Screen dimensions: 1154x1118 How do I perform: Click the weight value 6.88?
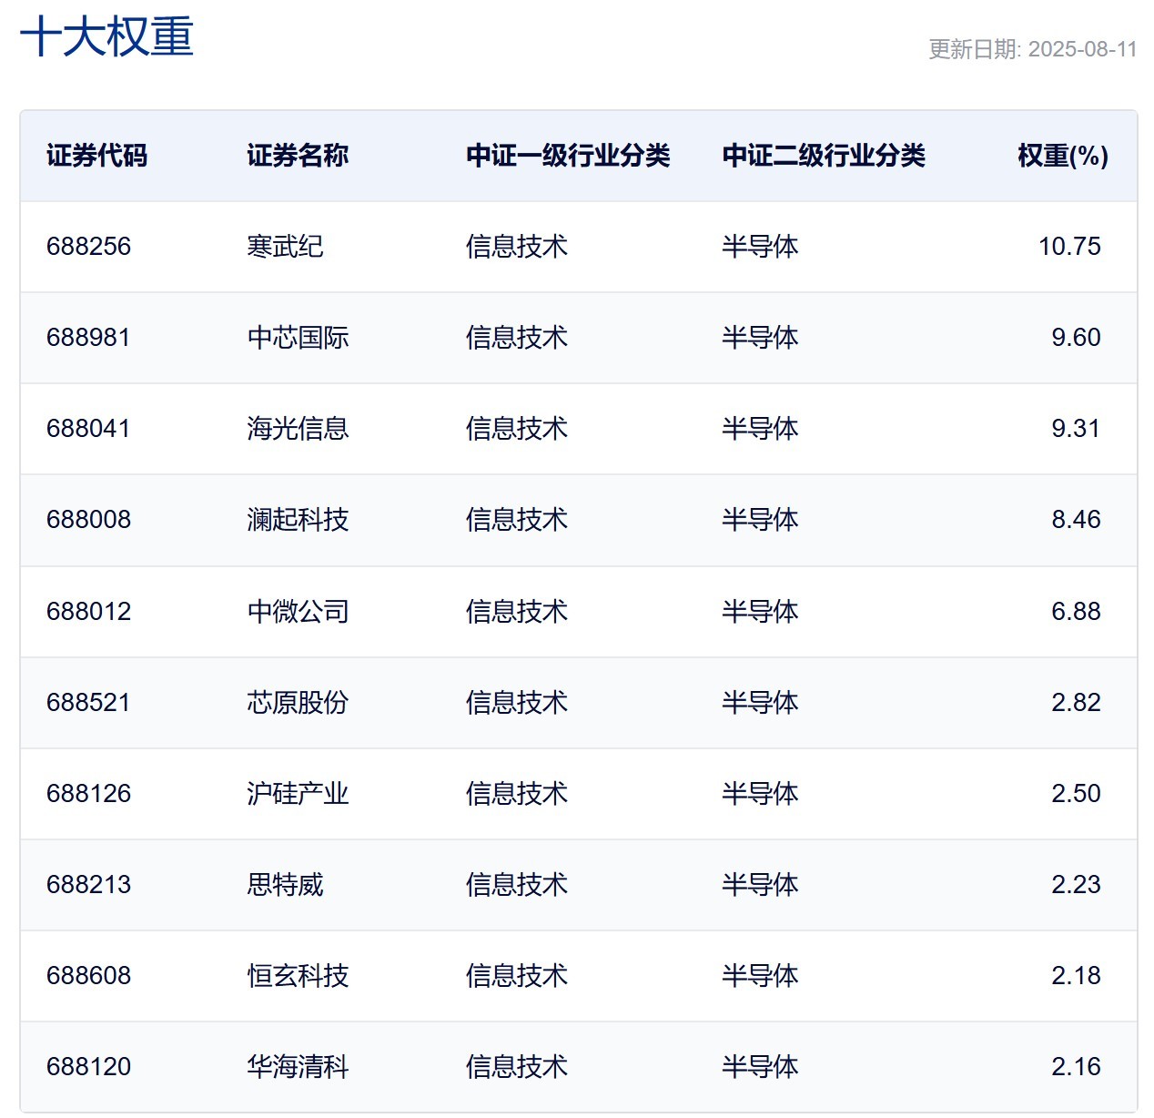pyautogui.click(x=1076, y=611)
